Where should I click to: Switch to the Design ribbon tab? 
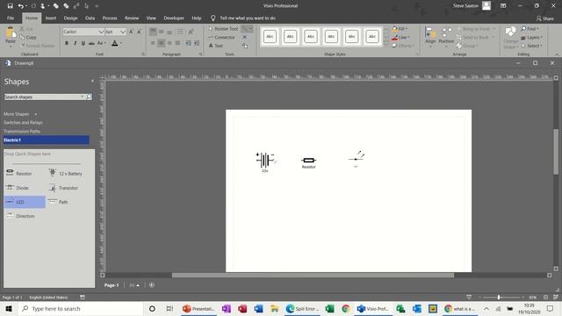pyautogui.click(x=70, y=18)
